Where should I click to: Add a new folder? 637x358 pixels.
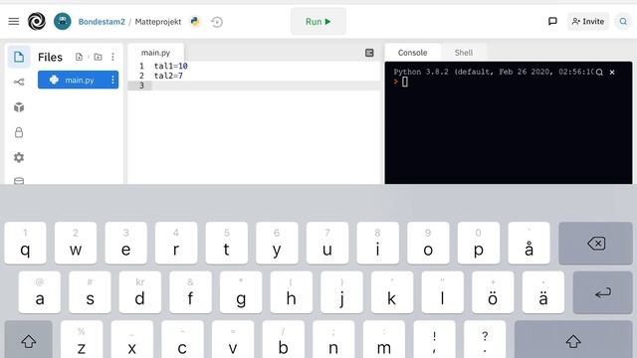point(98,57)
